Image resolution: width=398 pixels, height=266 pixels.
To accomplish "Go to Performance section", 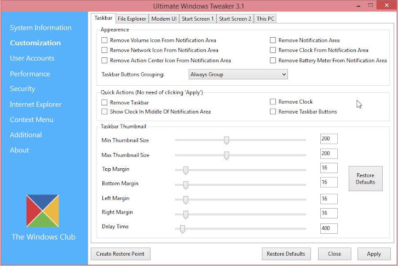I will (30, 74).
